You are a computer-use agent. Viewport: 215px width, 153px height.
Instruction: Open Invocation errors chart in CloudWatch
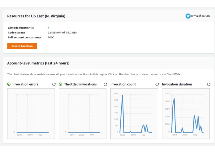(31, 114)
